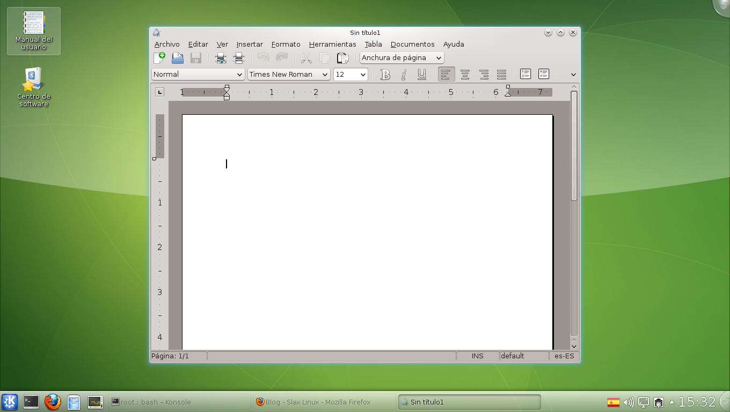This screenshot has height=412, width=730.
Task: Open the Ver menu
Action: pos(222,44)
